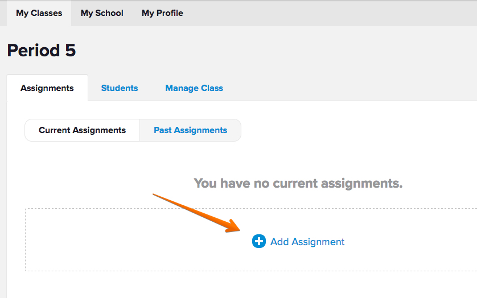The image size is (477, 298).
Task: Click the 'You have no current assignments' message
Action: coord(298,183)
